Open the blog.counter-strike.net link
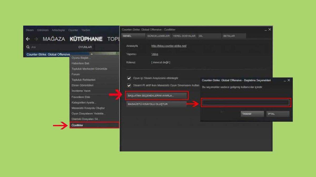316x177 pixels. (169, 46)
